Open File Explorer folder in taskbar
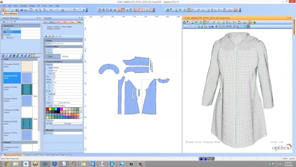Screen dimensions: 296x167 coord(16,164)
